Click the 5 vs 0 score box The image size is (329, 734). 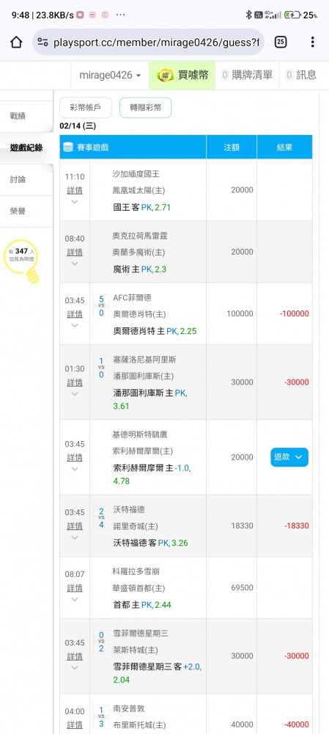pyautogui.click(x=101, y=305)
